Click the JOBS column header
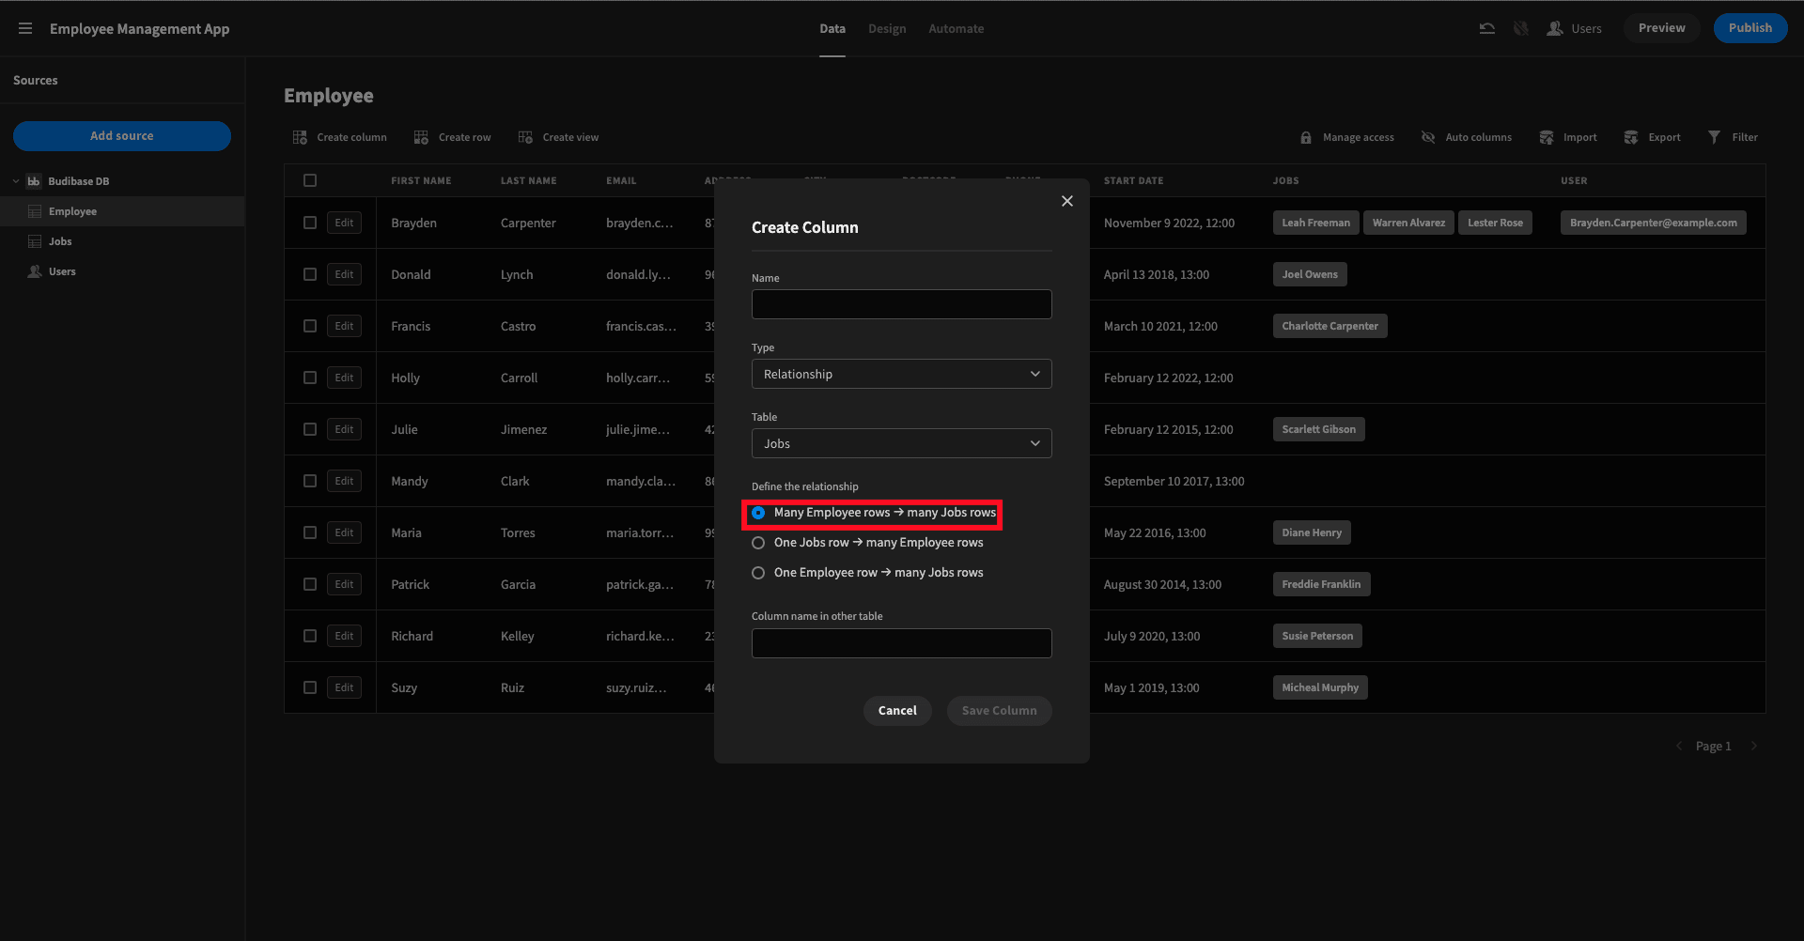Screen dimensions: 1804x941 click(x=1285, y=180)
